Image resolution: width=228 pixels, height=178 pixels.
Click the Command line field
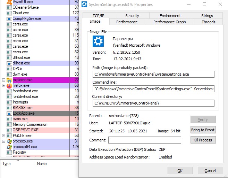pyautogui.click(x=153, y=89)
